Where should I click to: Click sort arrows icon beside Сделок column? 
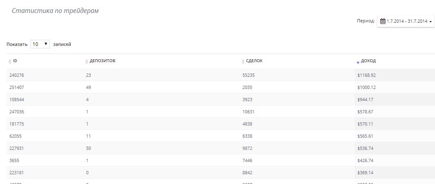pyautogui.click(x=243, y=61)
